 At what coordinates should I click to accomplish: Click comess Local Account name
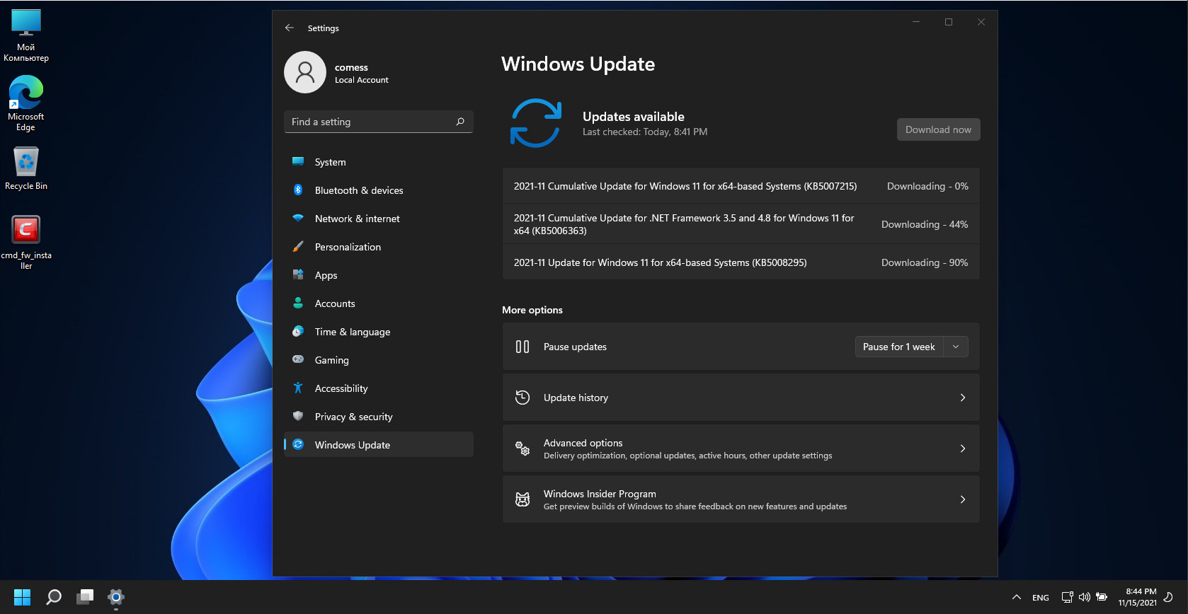pos(361,74)
